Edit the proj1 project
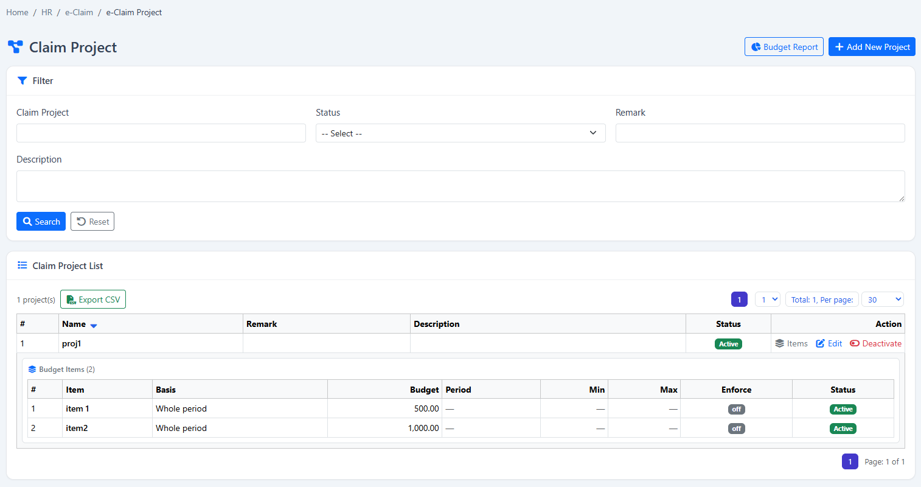 pos(829,343)
